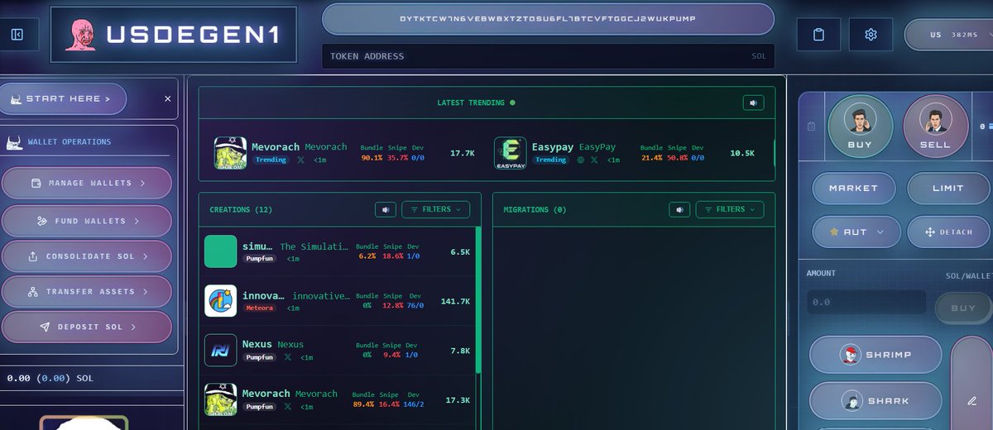
Task: Toggle sound for the Creations panel
Action: 385,210
